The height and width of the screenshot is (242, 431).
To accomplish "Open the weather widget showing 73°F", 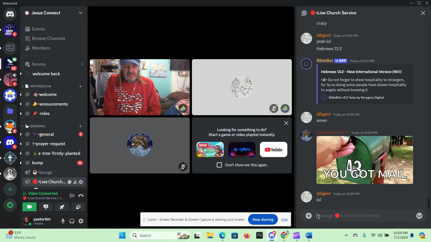I will 21,235.
